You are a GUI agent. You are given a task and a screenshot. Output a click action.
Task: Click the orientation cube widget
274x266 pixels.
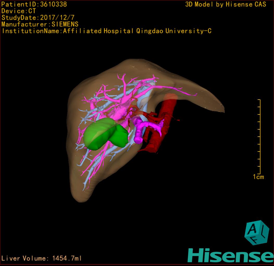pyautogui.click(x=257, y=233)
